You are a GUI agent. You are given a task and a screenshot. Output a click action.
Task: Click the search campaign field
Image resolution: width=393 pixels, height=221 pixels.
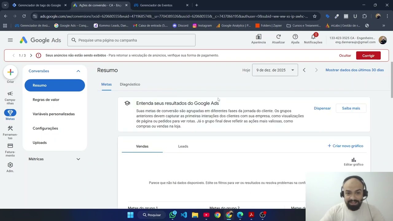pos(131,40)
